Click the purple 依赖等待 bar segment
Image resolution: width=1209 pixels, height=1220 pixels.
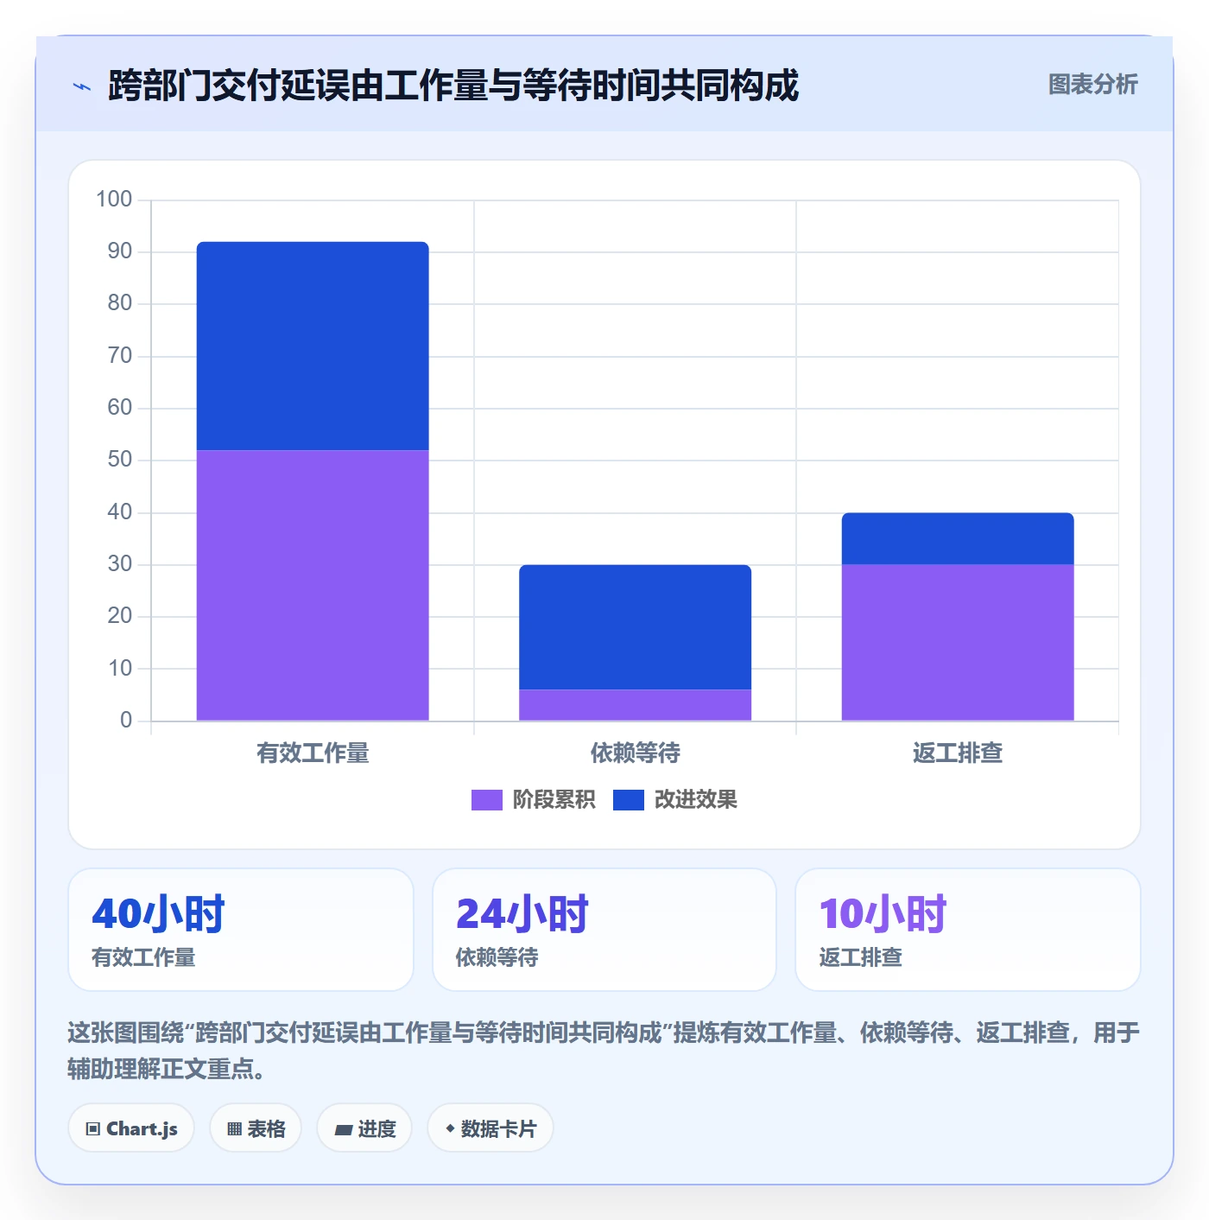[x=635, y=705]
